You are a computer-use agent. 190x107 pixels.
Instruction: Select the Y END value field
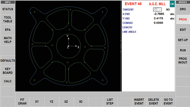coord(158,18)
